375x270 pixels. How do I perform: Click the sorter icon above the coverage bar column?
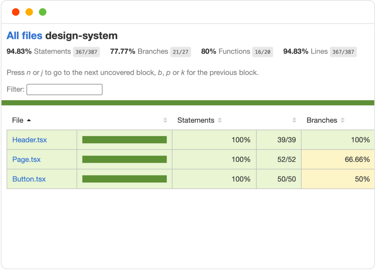point(165,120)
